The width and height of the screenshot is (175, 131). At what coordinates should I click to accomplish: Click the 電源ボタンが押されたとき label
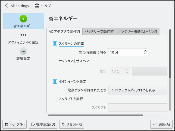click(x=87, y=90)
